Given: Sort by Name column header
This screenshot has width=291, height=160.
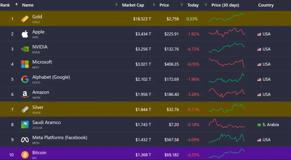Looking at the screenshot, I should point(28,5).
